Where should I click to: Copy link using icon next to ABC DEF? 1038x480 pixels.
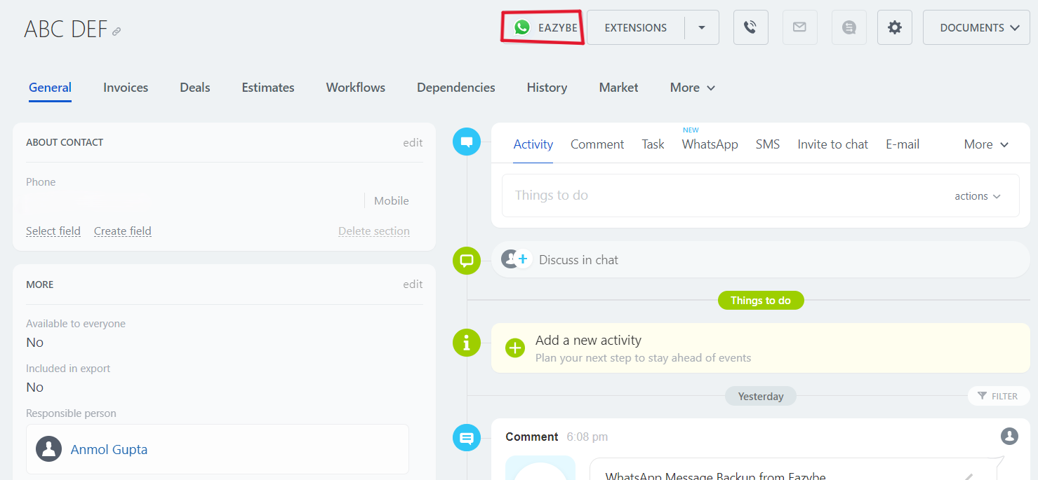point(117,30)
